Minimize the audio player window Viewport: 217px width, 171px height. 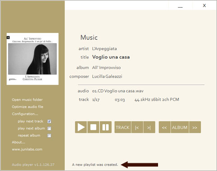180,6
